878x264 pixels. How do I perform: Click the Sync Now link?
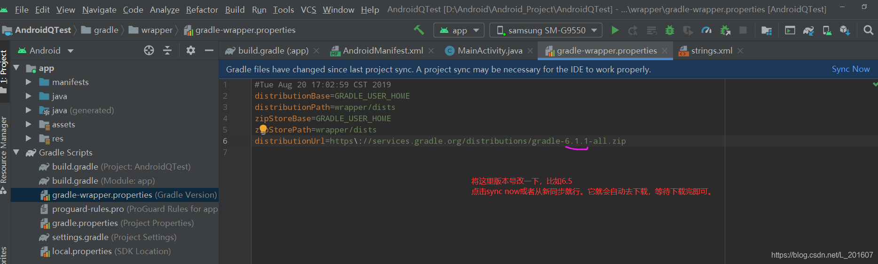(851, 69)
